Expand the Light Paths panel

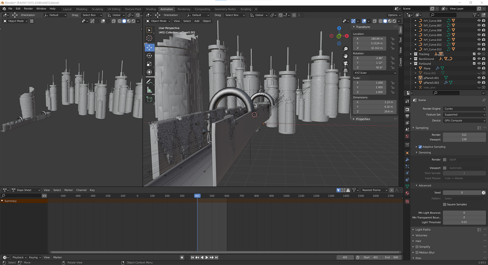[423, 230]
